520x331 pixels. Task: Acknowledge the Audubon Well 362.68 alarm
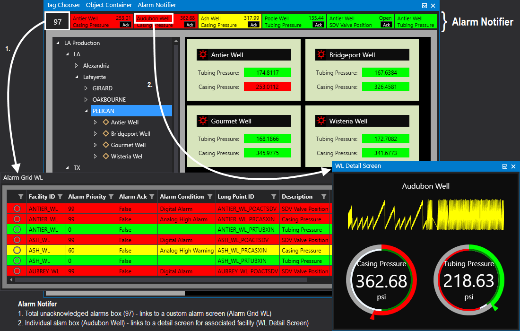(190, 25)
